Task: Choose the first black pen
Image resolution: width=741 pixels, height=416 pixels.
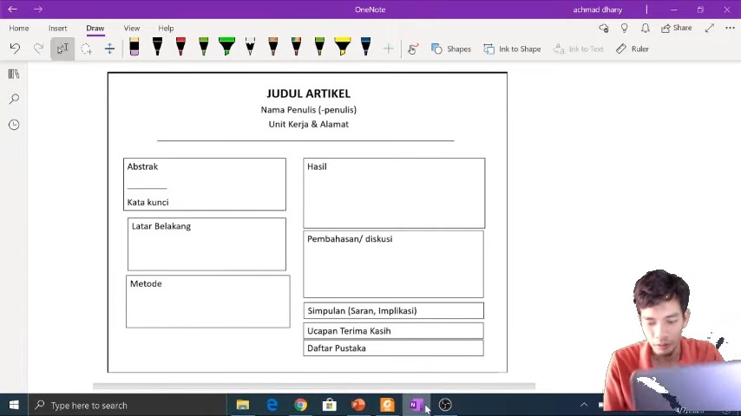Action: click(x=157, y=47)
